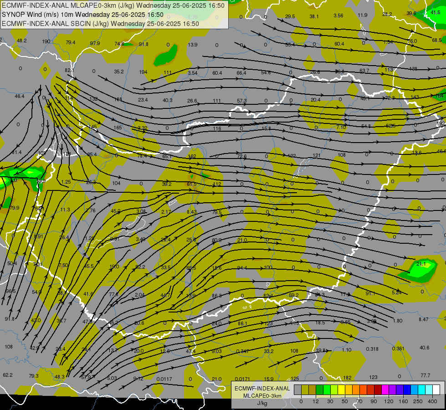Click the map value 2.17
Image resolution: width=446 pixels, height=410 pixels.
166,212
